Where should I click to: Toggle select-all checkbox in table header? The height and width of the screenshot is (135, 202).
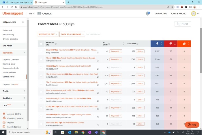click(x=41, y=44)
